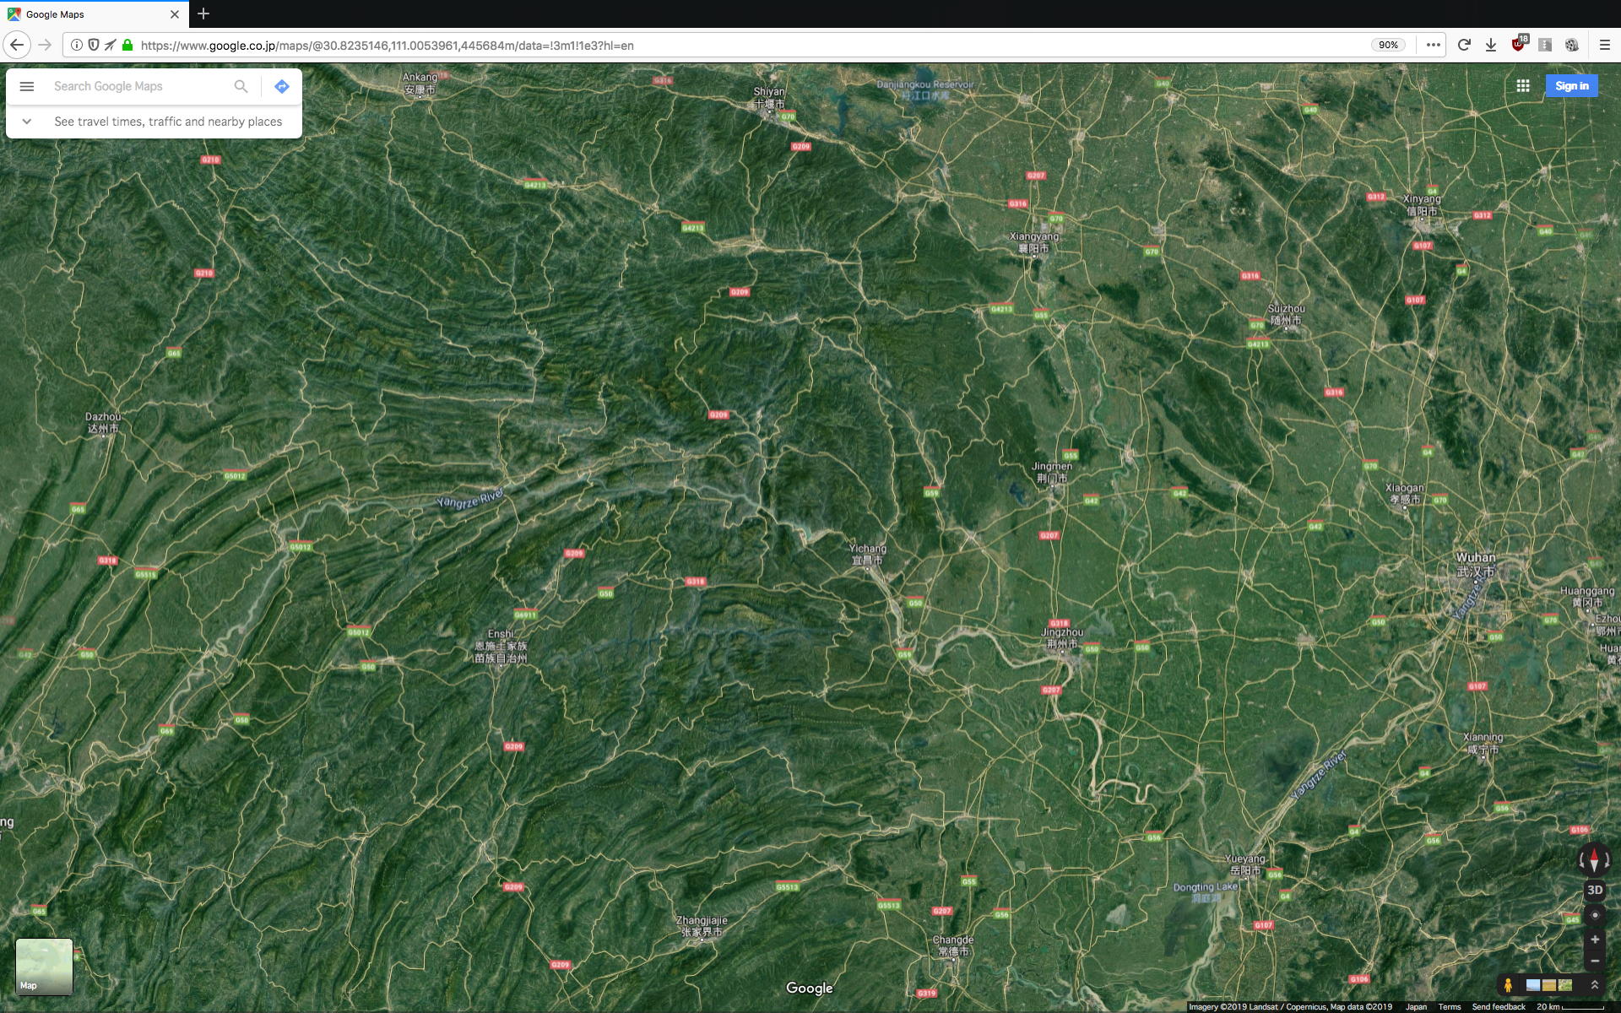
Task: Click the 20 km map scale bar
Action: [x=1570, y=1006]
